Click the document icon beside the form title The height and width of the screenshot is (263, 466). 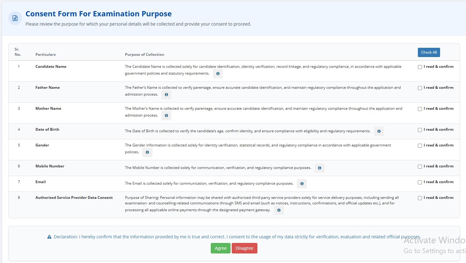15,18
